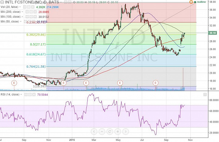Remove the RSI indicator with X icon
219x142 pixels.
pyautogui.click(x=34, y=95)
